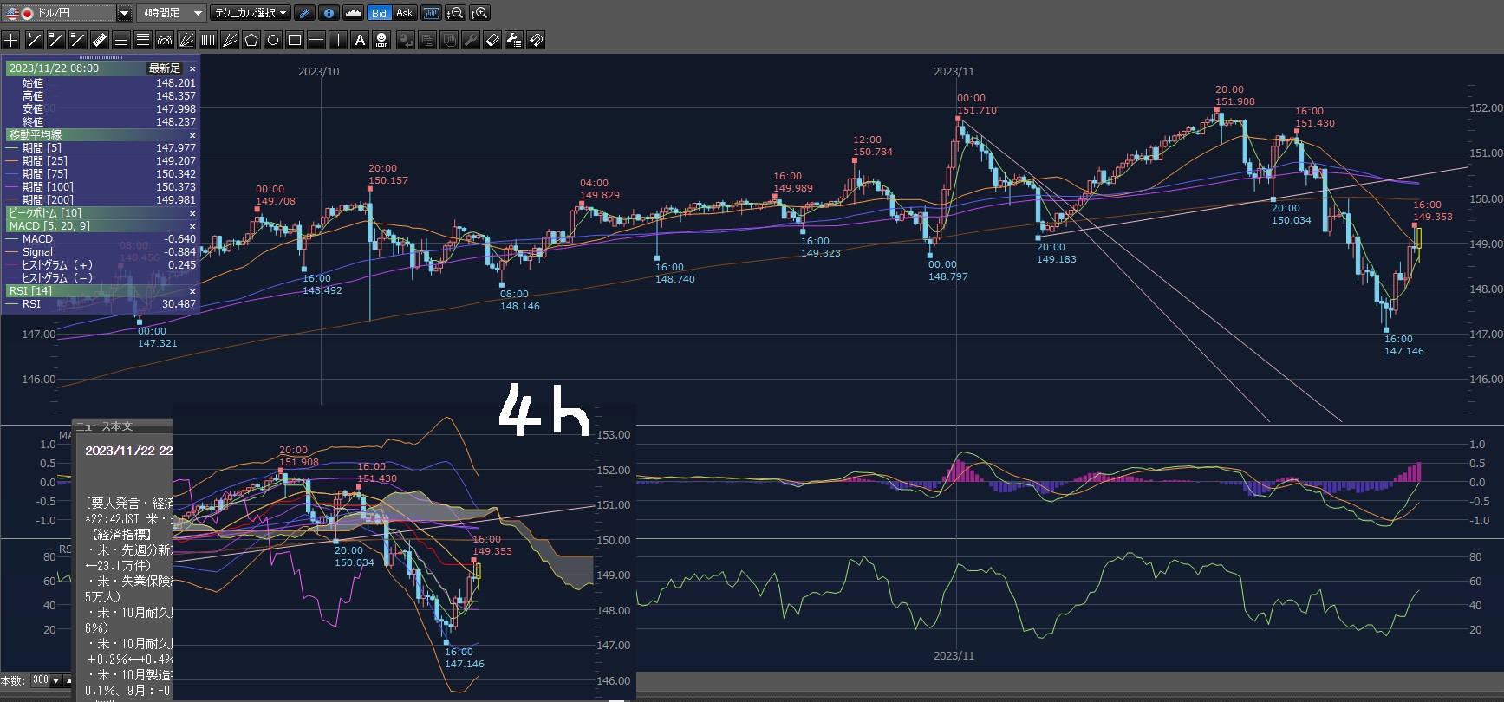The width and height of the screenshot is (1504, 702).
Task: Close the 移動平均線 legend section
Action: pyautogui.click(x=192, y=135)
